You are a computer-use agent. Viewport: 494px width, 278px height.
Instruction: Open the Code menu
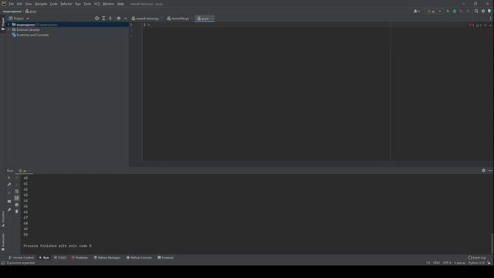(53, 4)
